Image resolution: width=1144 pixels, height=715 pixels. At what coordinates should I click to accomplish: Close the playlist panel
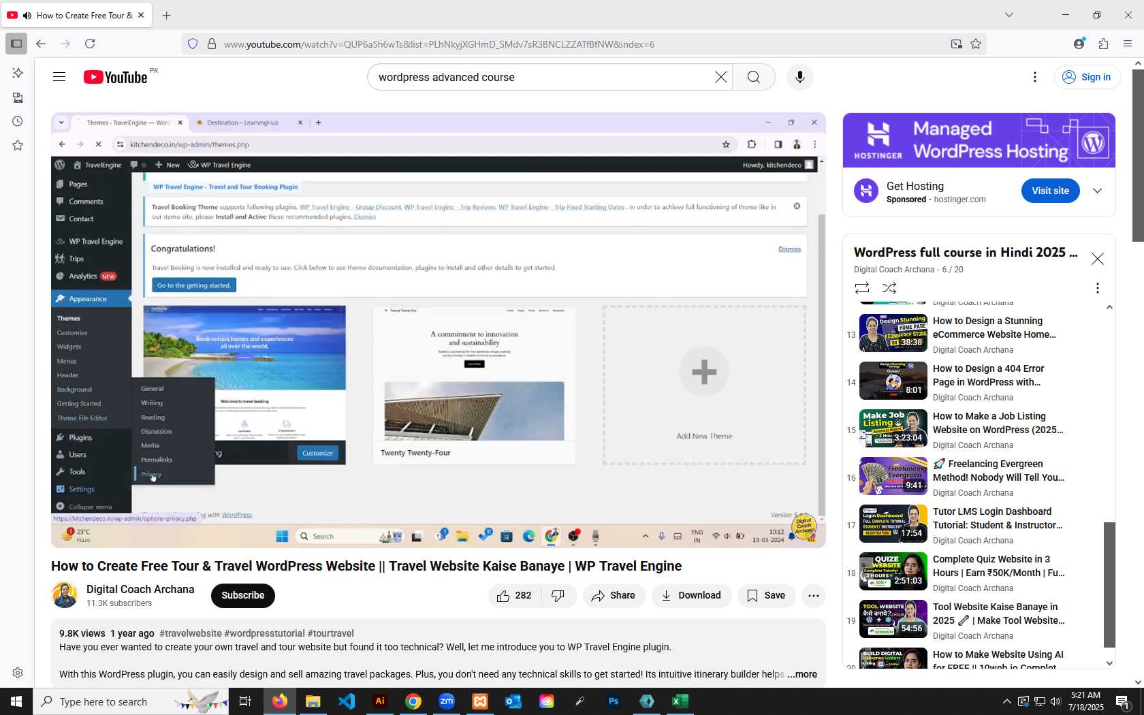[1097, 259]
